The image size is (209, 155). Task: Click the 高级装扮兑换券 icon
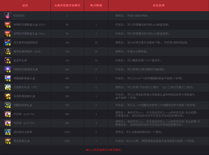click(8, 132)
